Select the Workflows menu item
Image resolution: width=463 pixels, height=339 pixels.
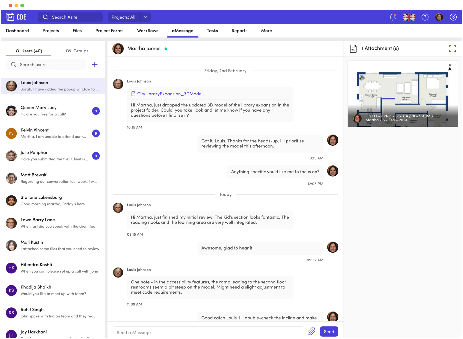point(147,31)
